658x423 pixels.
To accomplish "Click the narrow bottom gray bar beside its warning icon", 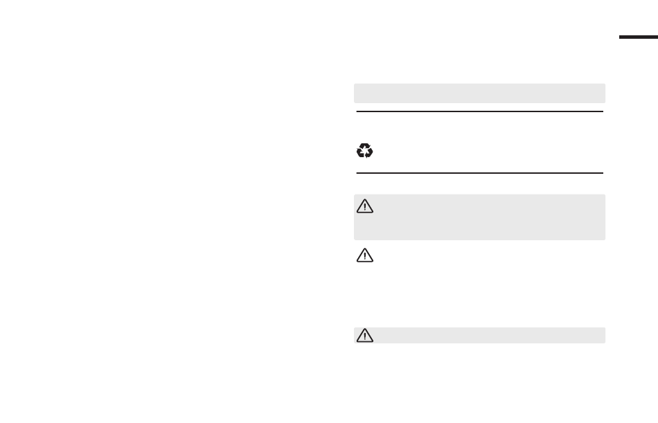I will 485,336.
